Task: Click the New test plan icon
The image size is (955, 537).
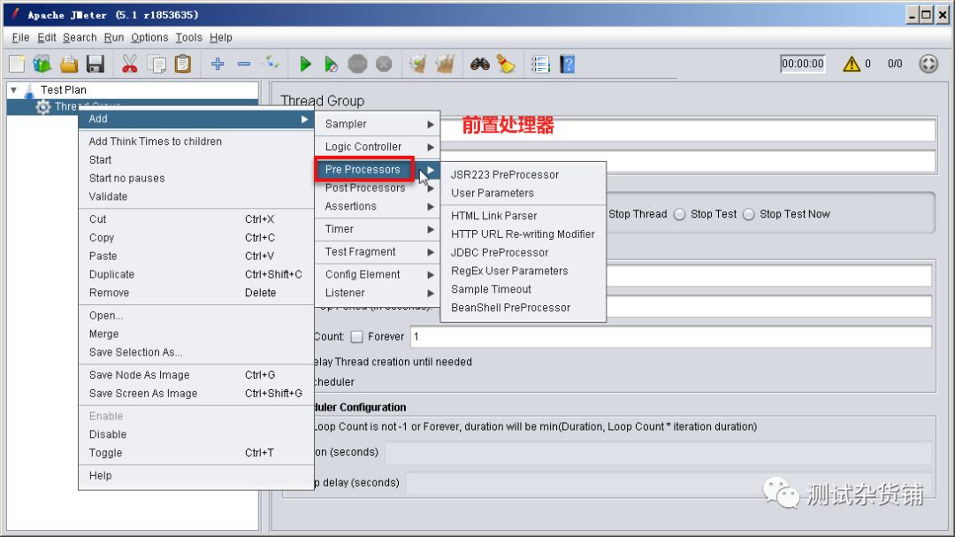Action: click(x=17, y=64)
